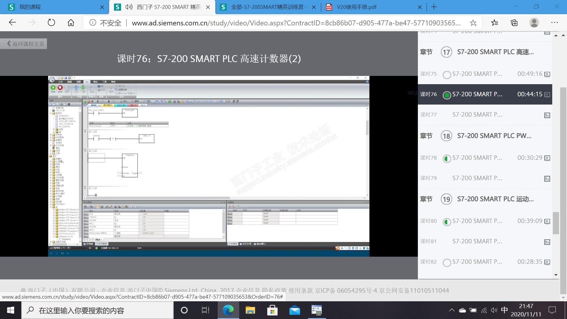Click the lesson 77 document icon
Image resolution: width=567 pixels, height=319 pixels.
click(x=547, y=115)
